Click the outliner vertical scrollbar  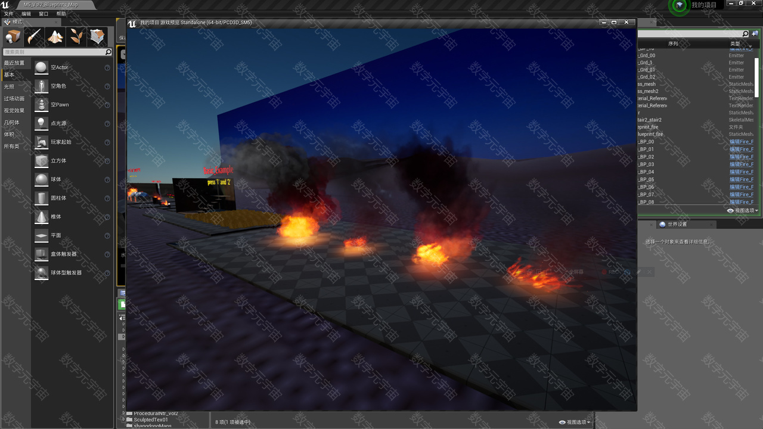click(x=758, y=71)
